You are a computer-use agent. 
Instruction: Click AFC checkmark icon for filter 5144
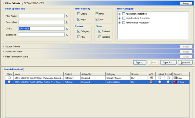tap(151, 78)
